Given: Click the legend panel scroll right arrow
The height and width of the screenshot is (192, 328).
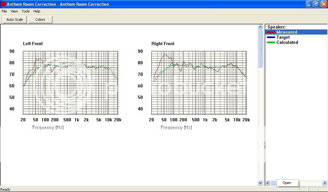Looking at the screenshot, I should [x=325, y=183].
